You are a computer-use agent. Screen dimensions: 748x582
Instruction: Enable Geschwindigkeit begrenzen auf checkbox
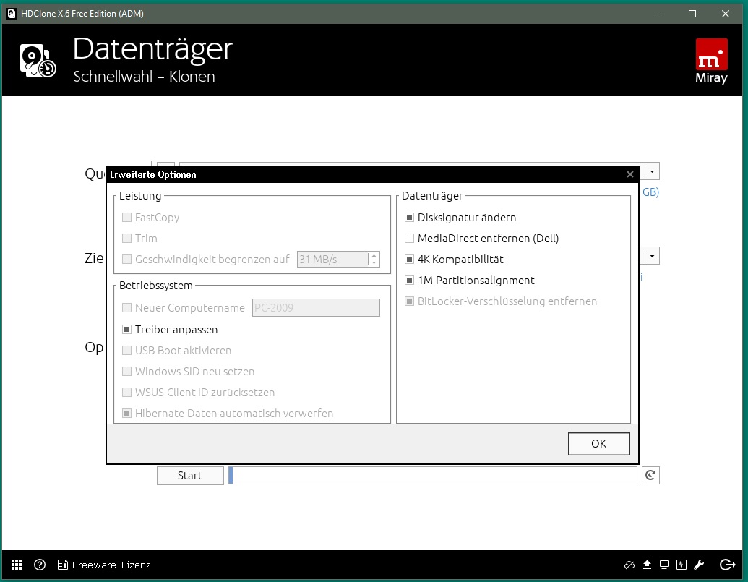click(x=127, y=260)
